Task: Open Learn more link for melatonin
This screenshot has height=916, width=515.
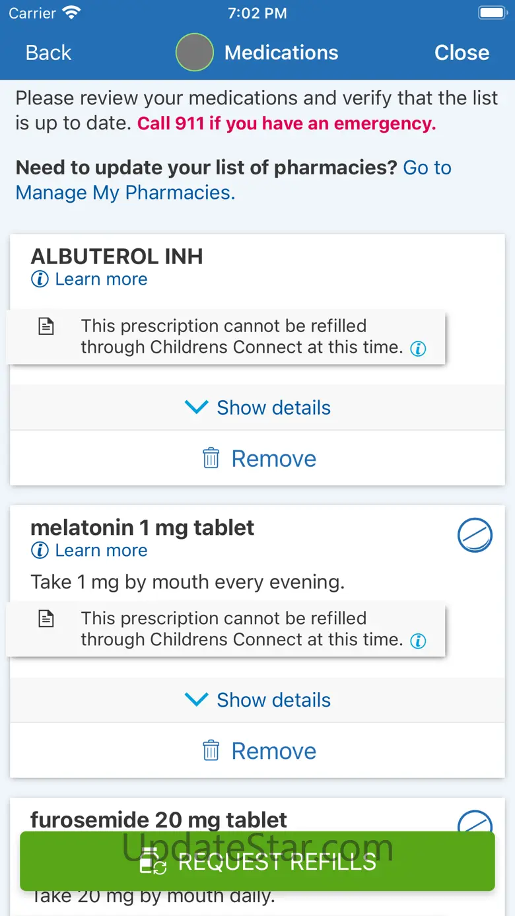Action: [x=101, y=550]
